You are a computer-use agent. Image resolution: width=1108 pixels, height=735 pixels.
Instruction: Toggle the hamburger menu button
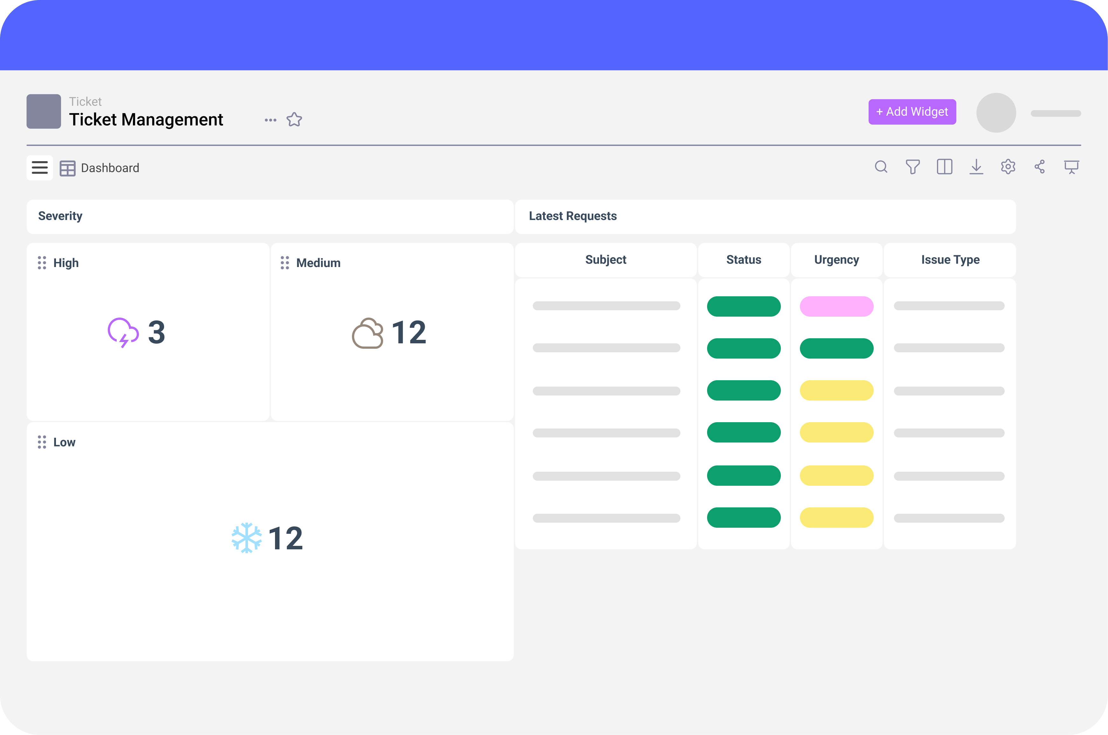click(x=40, y=167)
